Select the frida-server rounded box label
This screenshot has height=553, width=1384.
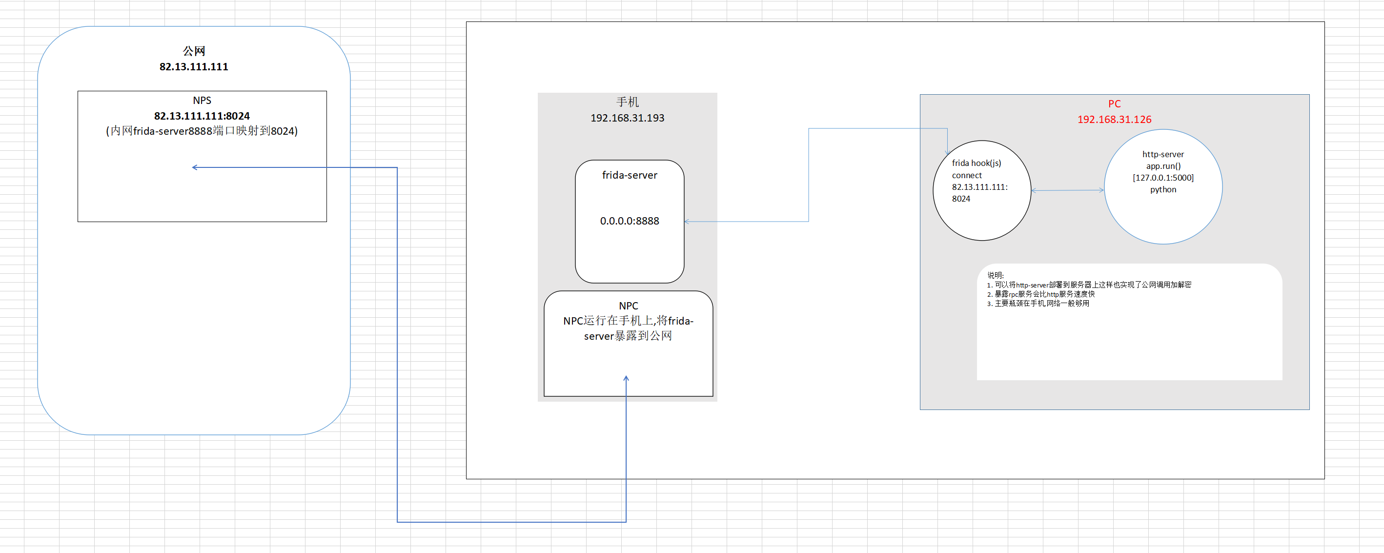(x=630, y=175)
